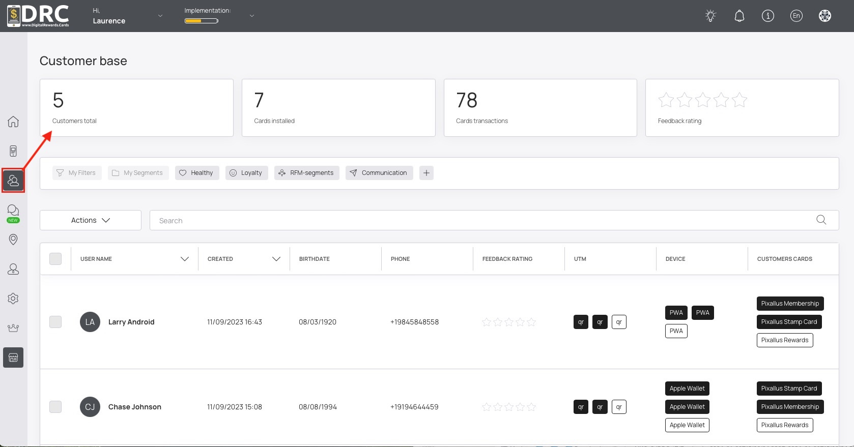Click the plus button to add filter
The image size is (854, 447).
point(426,173)
